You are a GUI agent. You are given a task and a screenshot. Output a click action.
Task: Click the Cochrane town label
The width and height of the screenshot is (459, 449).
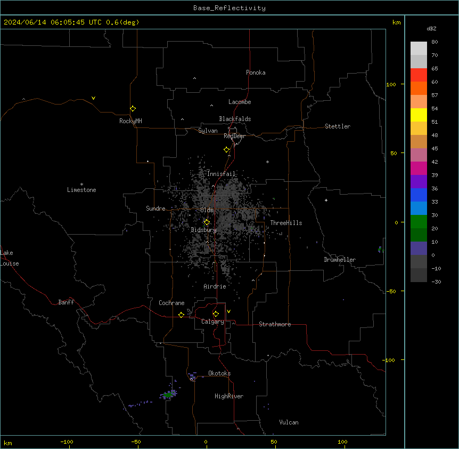171,303
